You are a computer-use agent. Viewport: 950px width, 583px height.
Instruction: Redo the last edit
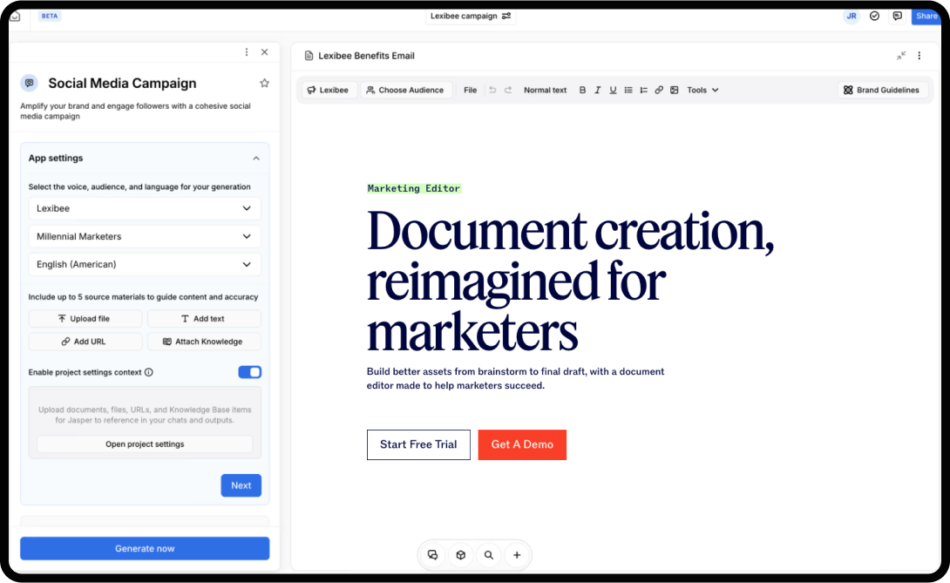point(508,90)
